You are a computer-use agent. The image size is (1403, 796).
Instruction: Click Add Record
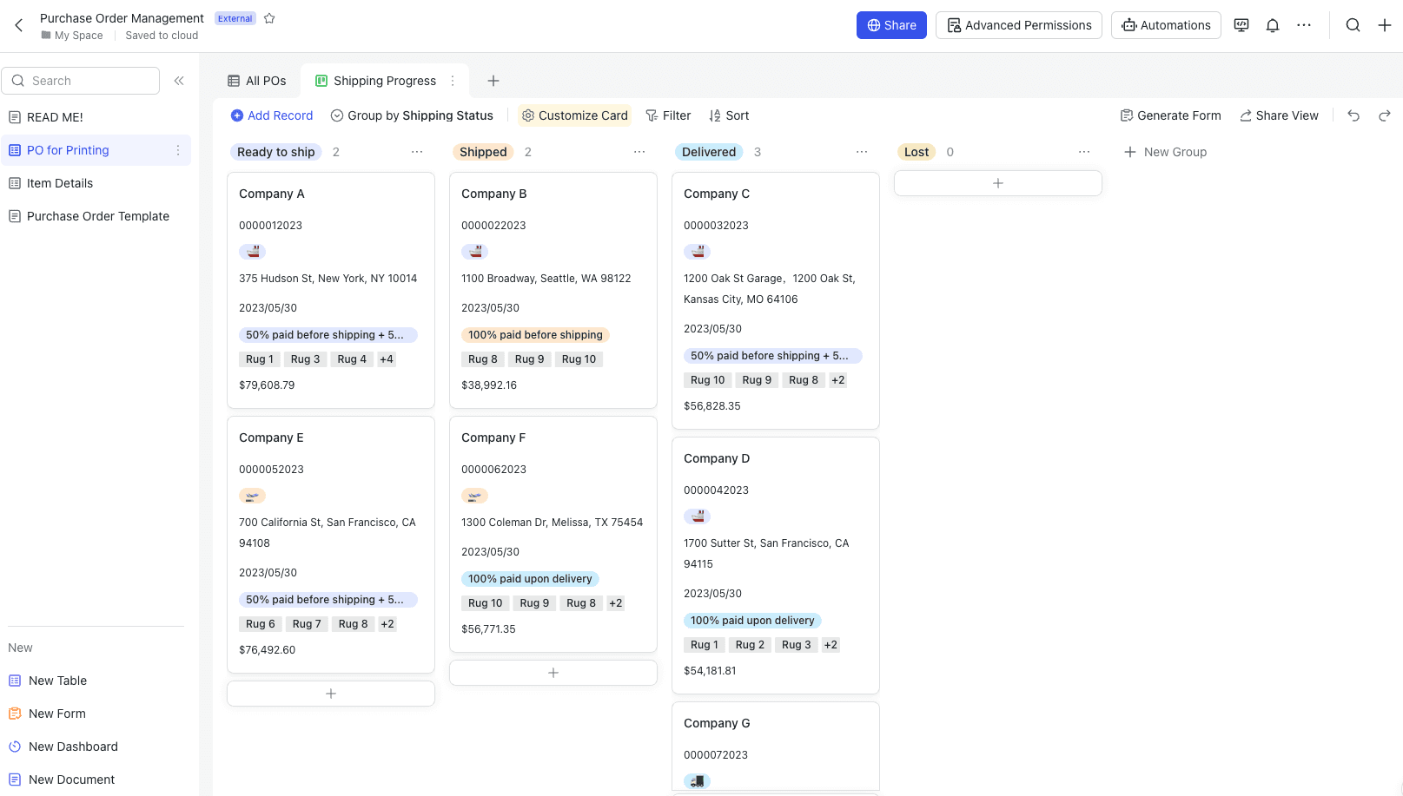tap(271, 115)
